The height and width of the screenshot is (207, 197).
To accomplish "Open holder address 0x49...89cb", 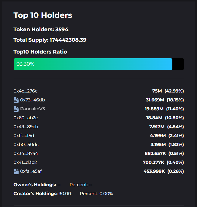I will coord(26,127).
